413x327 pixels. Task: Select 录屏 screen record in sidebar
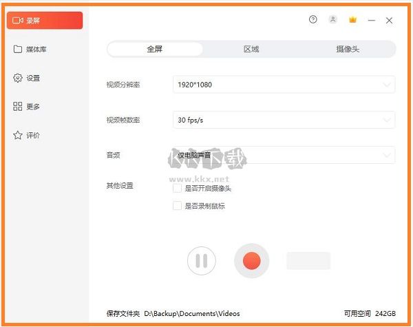click(x=45, y=21)
